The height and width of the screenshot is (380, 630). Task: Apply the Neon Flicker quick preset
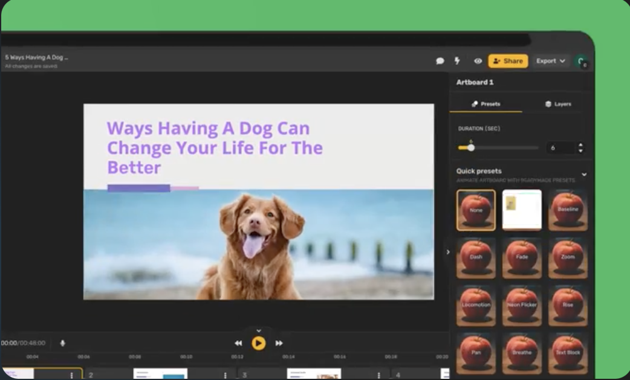(521, 306)
